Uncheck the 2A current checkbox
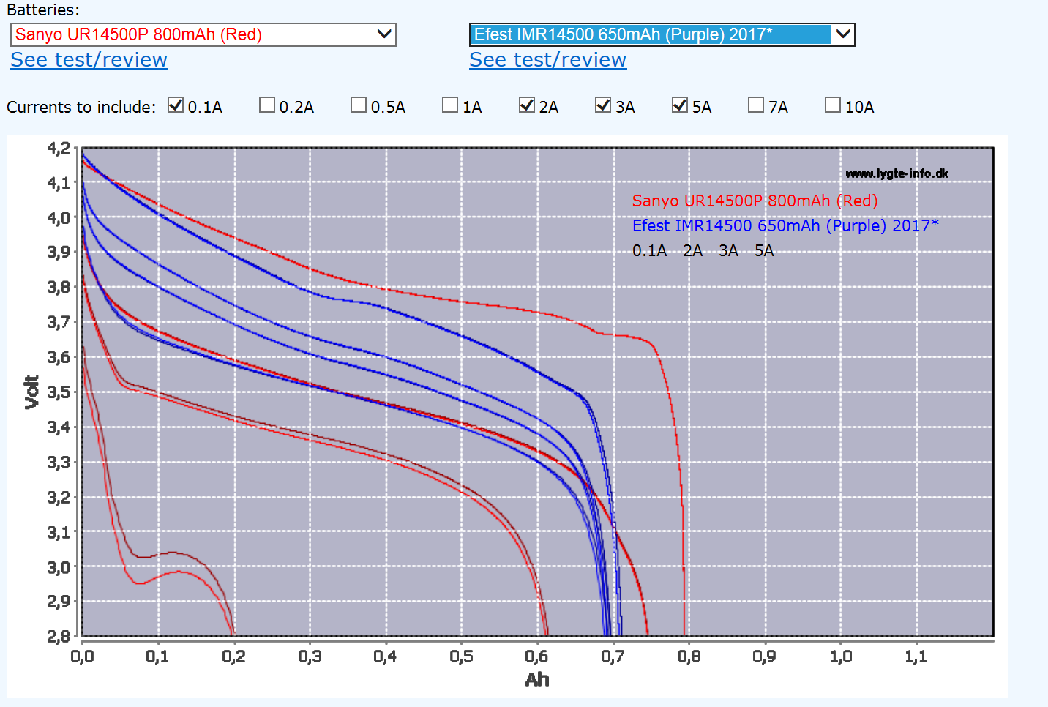Viewport: 1048px width, 707px height. (527, 105)
